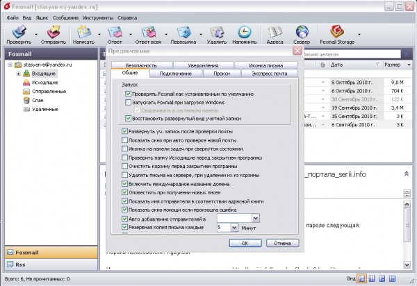The width and height of the screenshot is (417, 286).
Task: Enable Удалять письма на сервере checkbox
Action: 124,175
